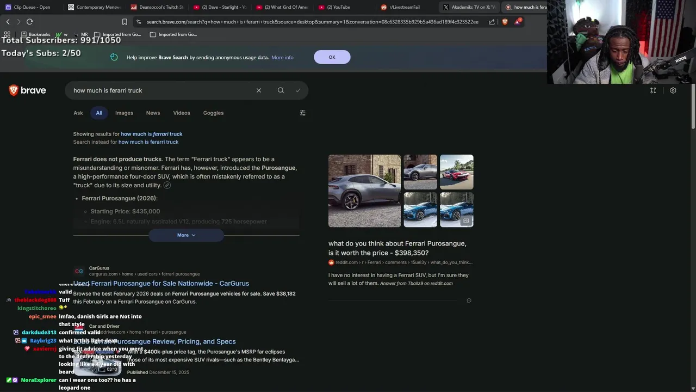Click OK on the usage data banner
Viewport: 696px width, 392px height.
tap(332, 57)
